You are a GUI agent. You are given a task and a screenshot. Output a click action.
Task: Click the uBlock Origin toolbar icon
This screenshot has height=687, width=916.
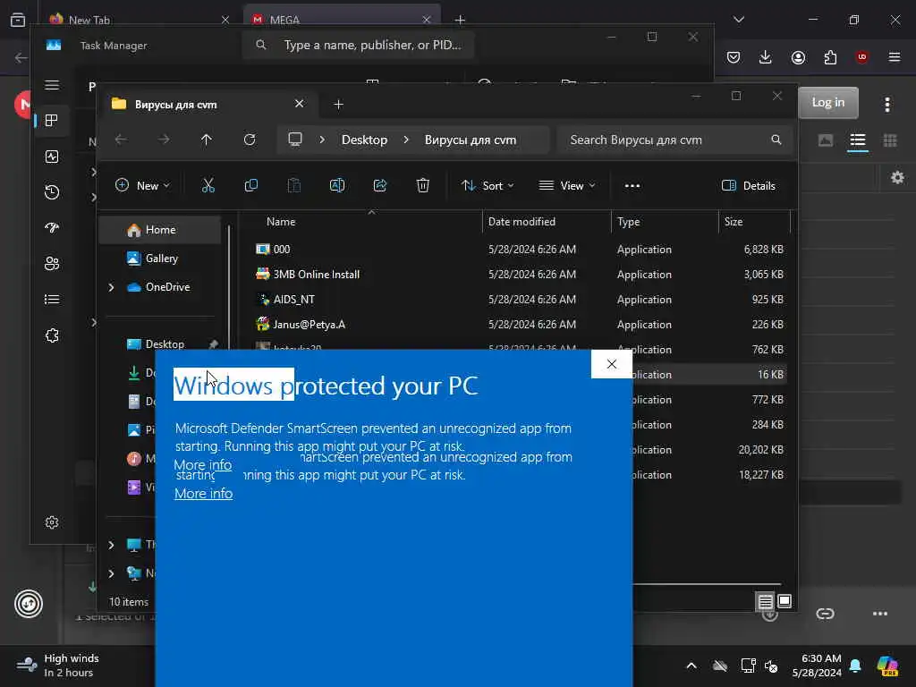[861, 56]
